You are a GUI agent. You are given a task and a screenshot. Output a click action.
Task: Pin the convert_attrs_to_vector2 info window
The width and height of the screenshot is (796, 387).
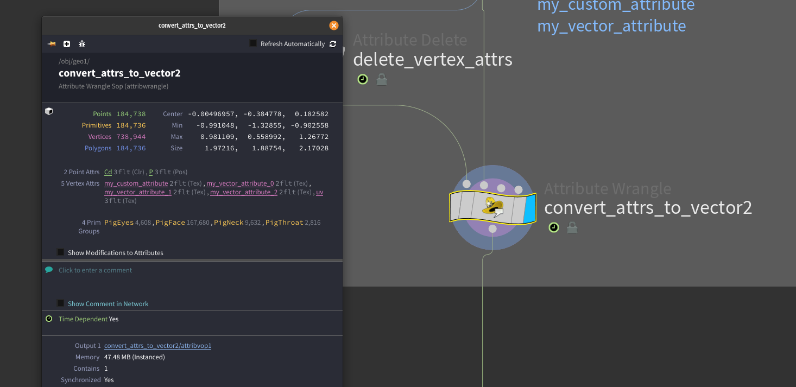pos(52,44)
